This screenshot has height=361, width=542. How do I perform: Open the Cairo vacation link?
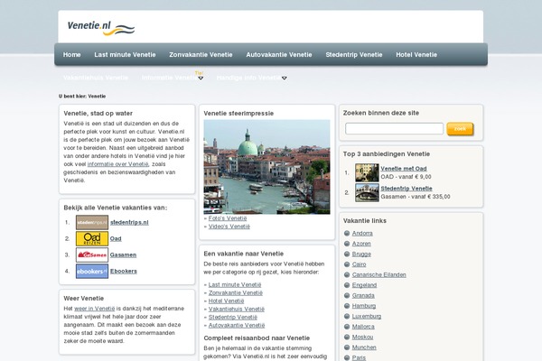360,264
